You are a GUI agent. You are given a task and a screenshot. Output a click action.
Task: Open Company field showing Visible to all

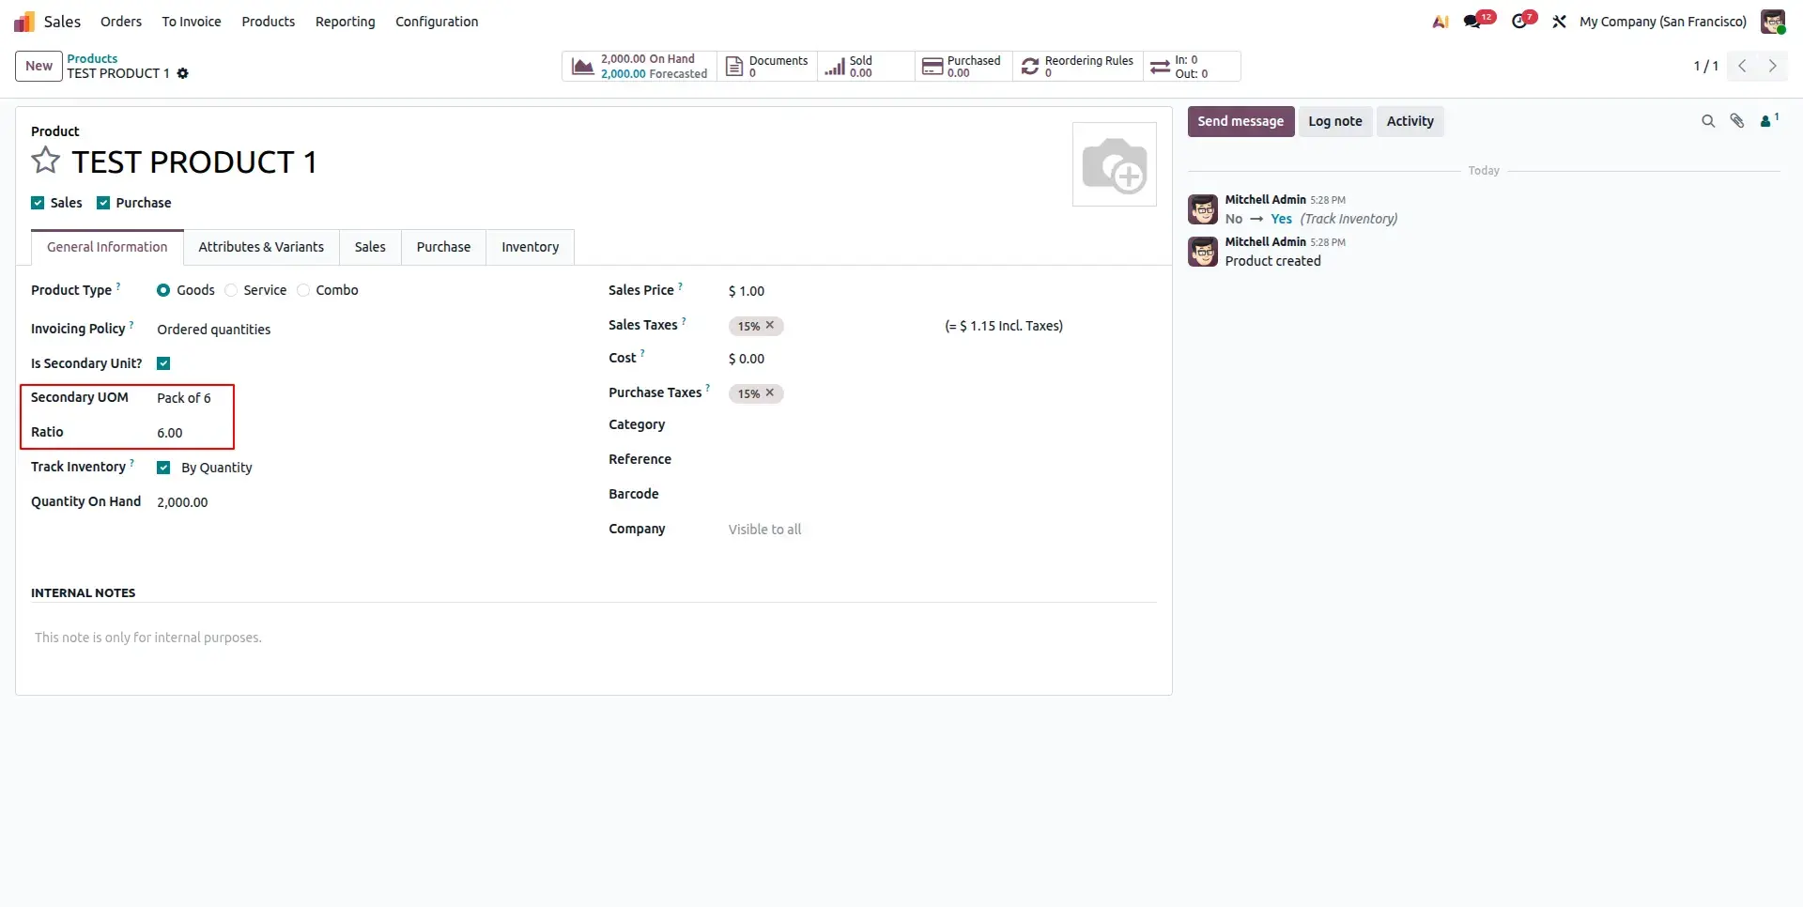942,530
